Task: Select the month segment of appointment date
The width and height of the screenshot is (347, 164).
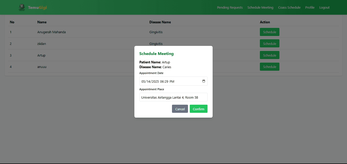Action: 144,81
